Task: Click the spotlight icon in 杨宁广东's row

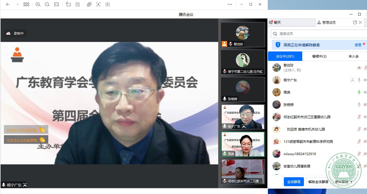Action: [x=352, y=80]
